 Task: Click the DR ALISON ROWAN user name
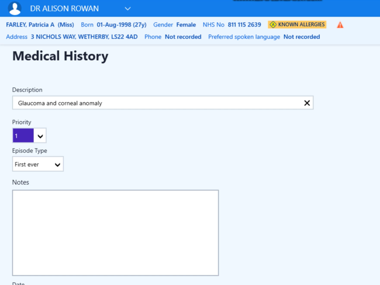point(65,9)
